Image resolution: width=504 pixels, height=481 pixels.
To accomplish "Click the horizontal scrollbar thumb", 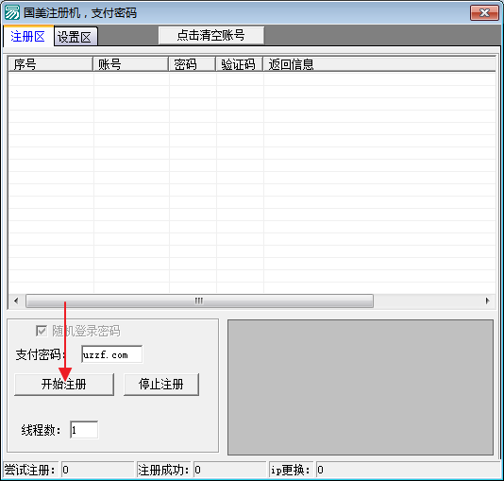I will (x=199, y=301).
